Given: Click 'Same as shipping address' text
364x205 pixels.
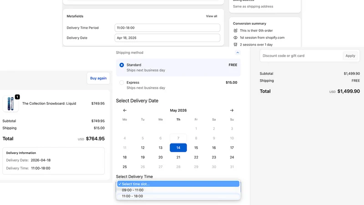Looking at the screenshot, I should click(x=253, y=6).
